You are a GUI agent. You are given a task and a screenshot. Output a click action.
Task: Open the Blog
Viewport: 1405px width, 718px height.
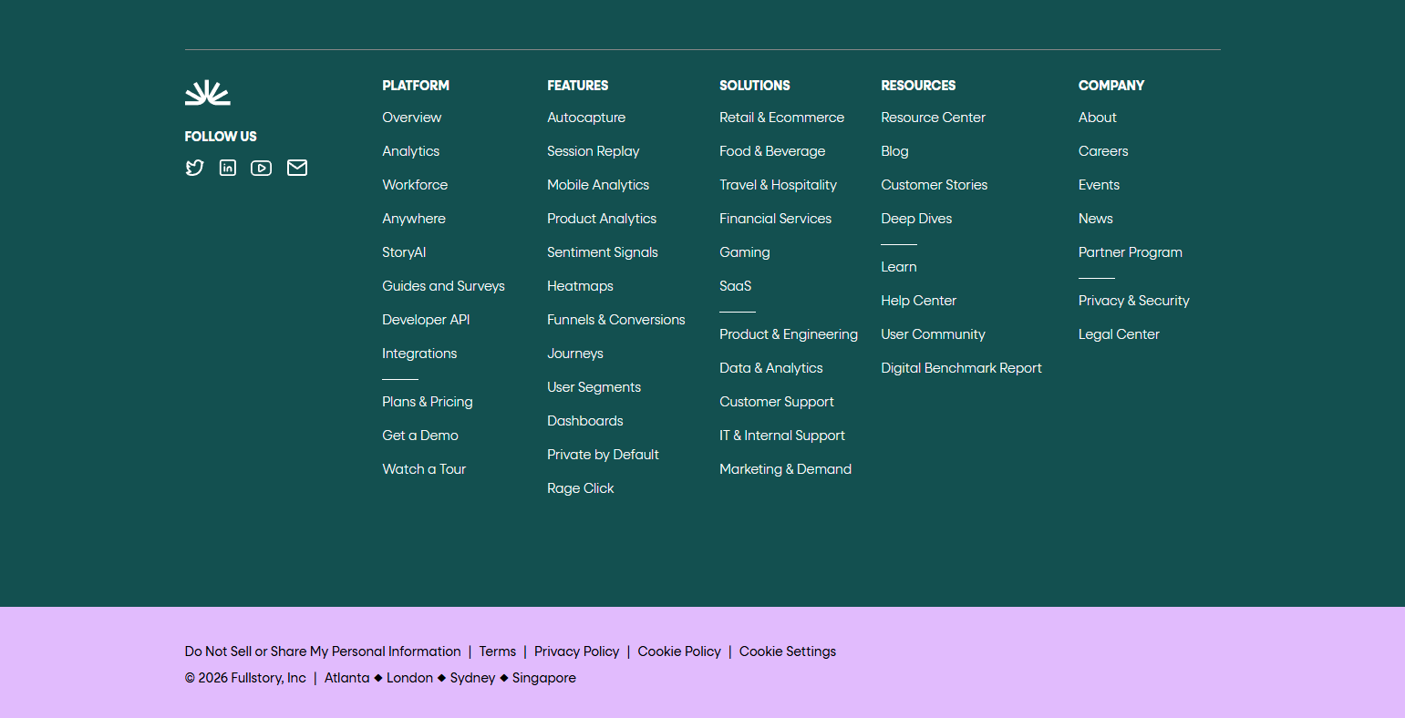click(894, 151)
